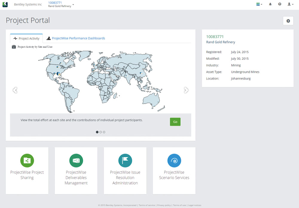This screenshot has height=208, width=299.
Task: Click the green Go button
Action: coord(175,122)
